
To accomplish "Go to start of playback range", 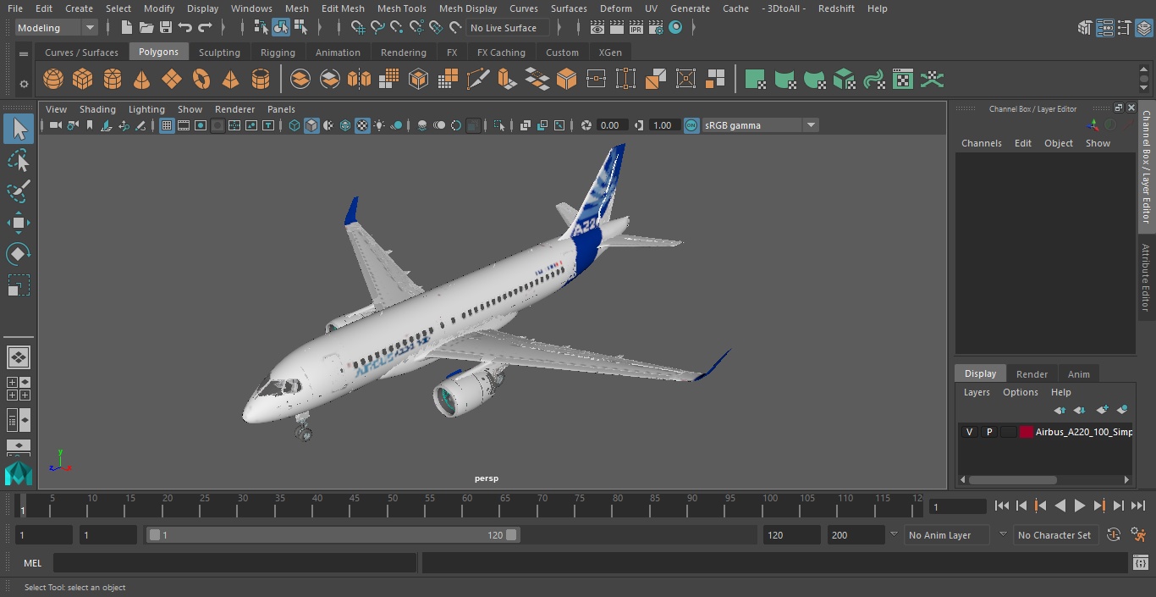I will [1002, 506].
